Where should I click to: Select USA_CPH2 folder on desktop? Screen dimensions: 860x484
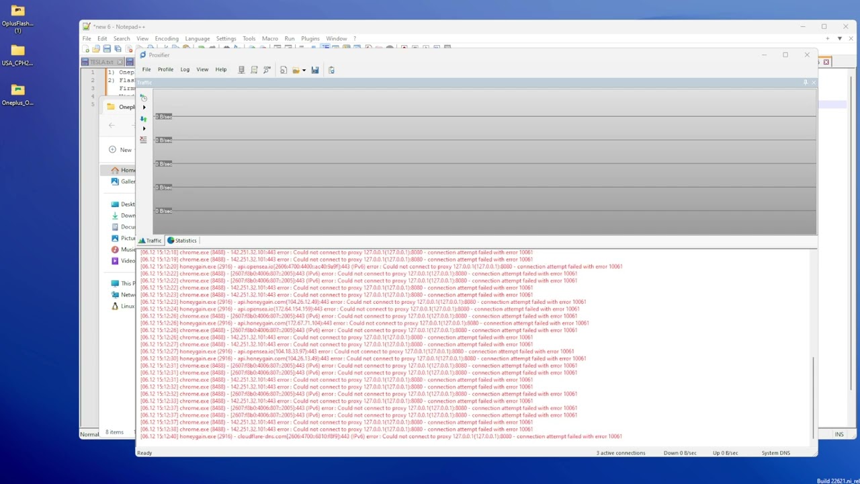(x=18, y=54)
